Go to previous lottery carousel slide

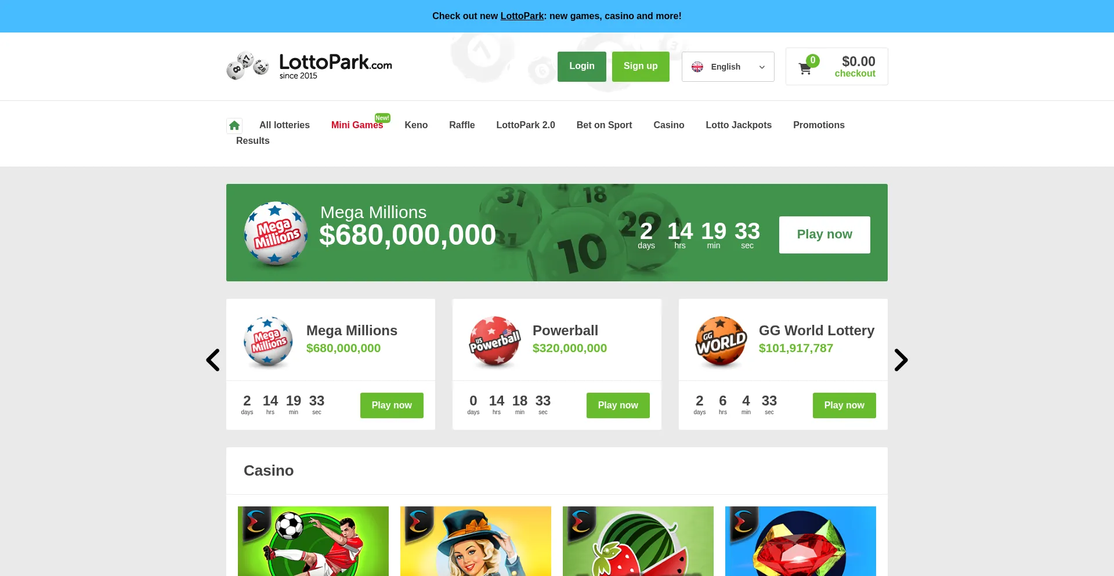[x=213, y=360]
